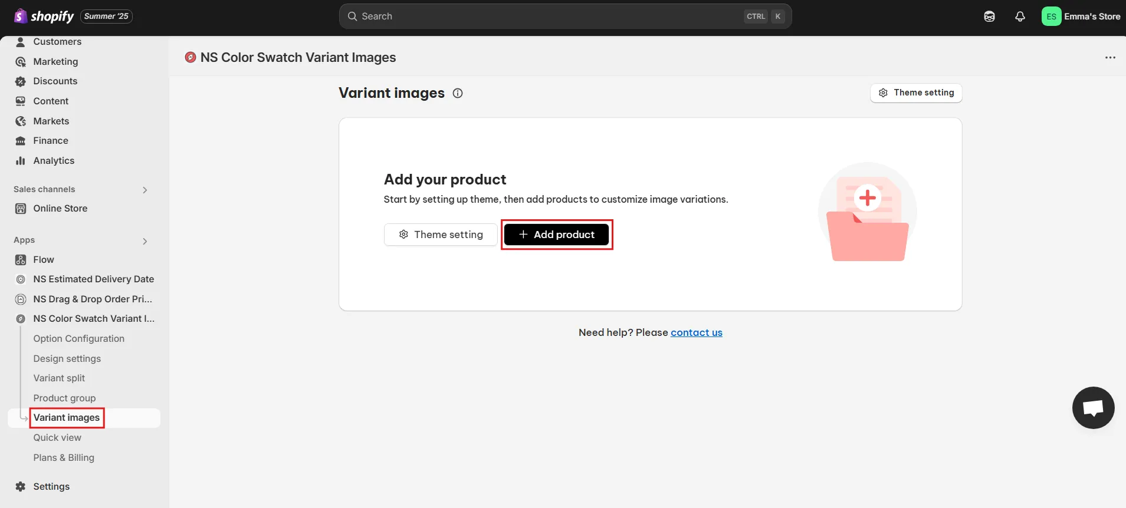Click NS Color Swatch Variant sidebar icon
This screenshot has width=1126, height=508.
pyautogui.click(x=21, y=319)
